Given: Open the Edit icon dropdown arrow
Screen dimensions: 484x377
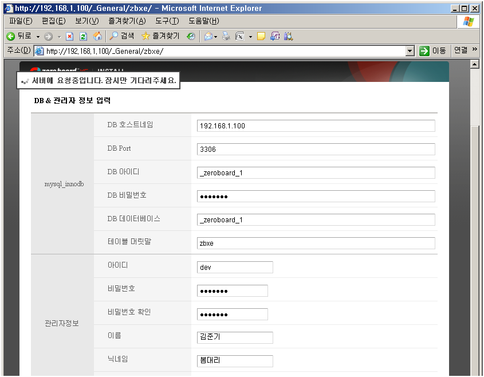Looking at the screenshot, I should (250, 37).
